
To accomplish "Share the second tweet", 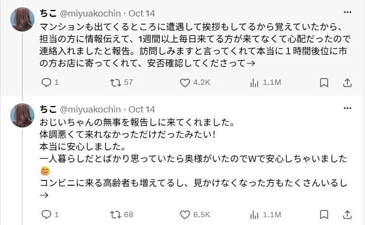I will (347, 214).
